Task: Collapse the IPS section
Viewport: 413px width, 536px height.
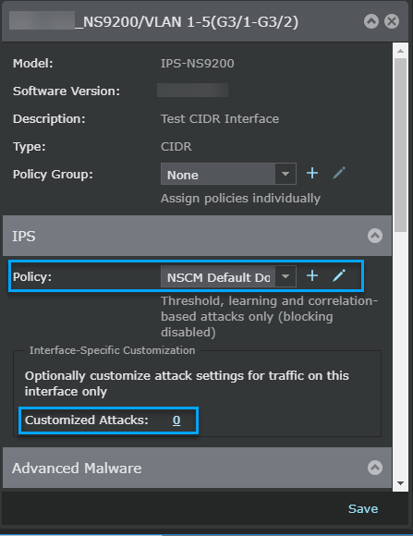Action: tap(375, 236)
